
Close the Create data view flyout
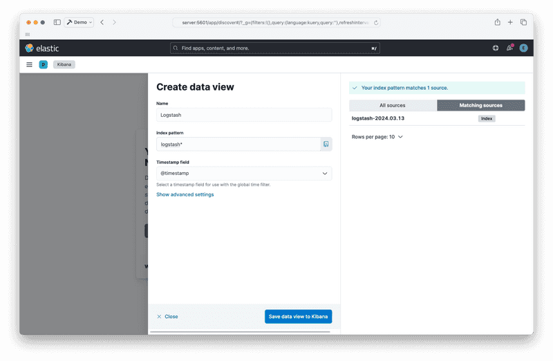[x=167, y=317]
